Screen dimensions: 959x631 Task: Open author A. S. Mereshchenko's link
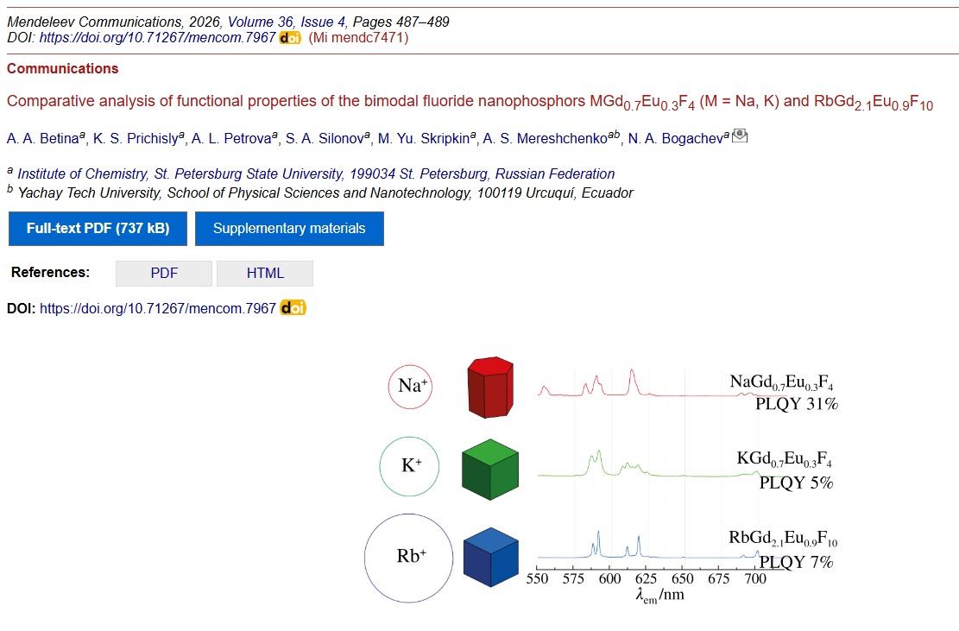[x=545, y=139]
